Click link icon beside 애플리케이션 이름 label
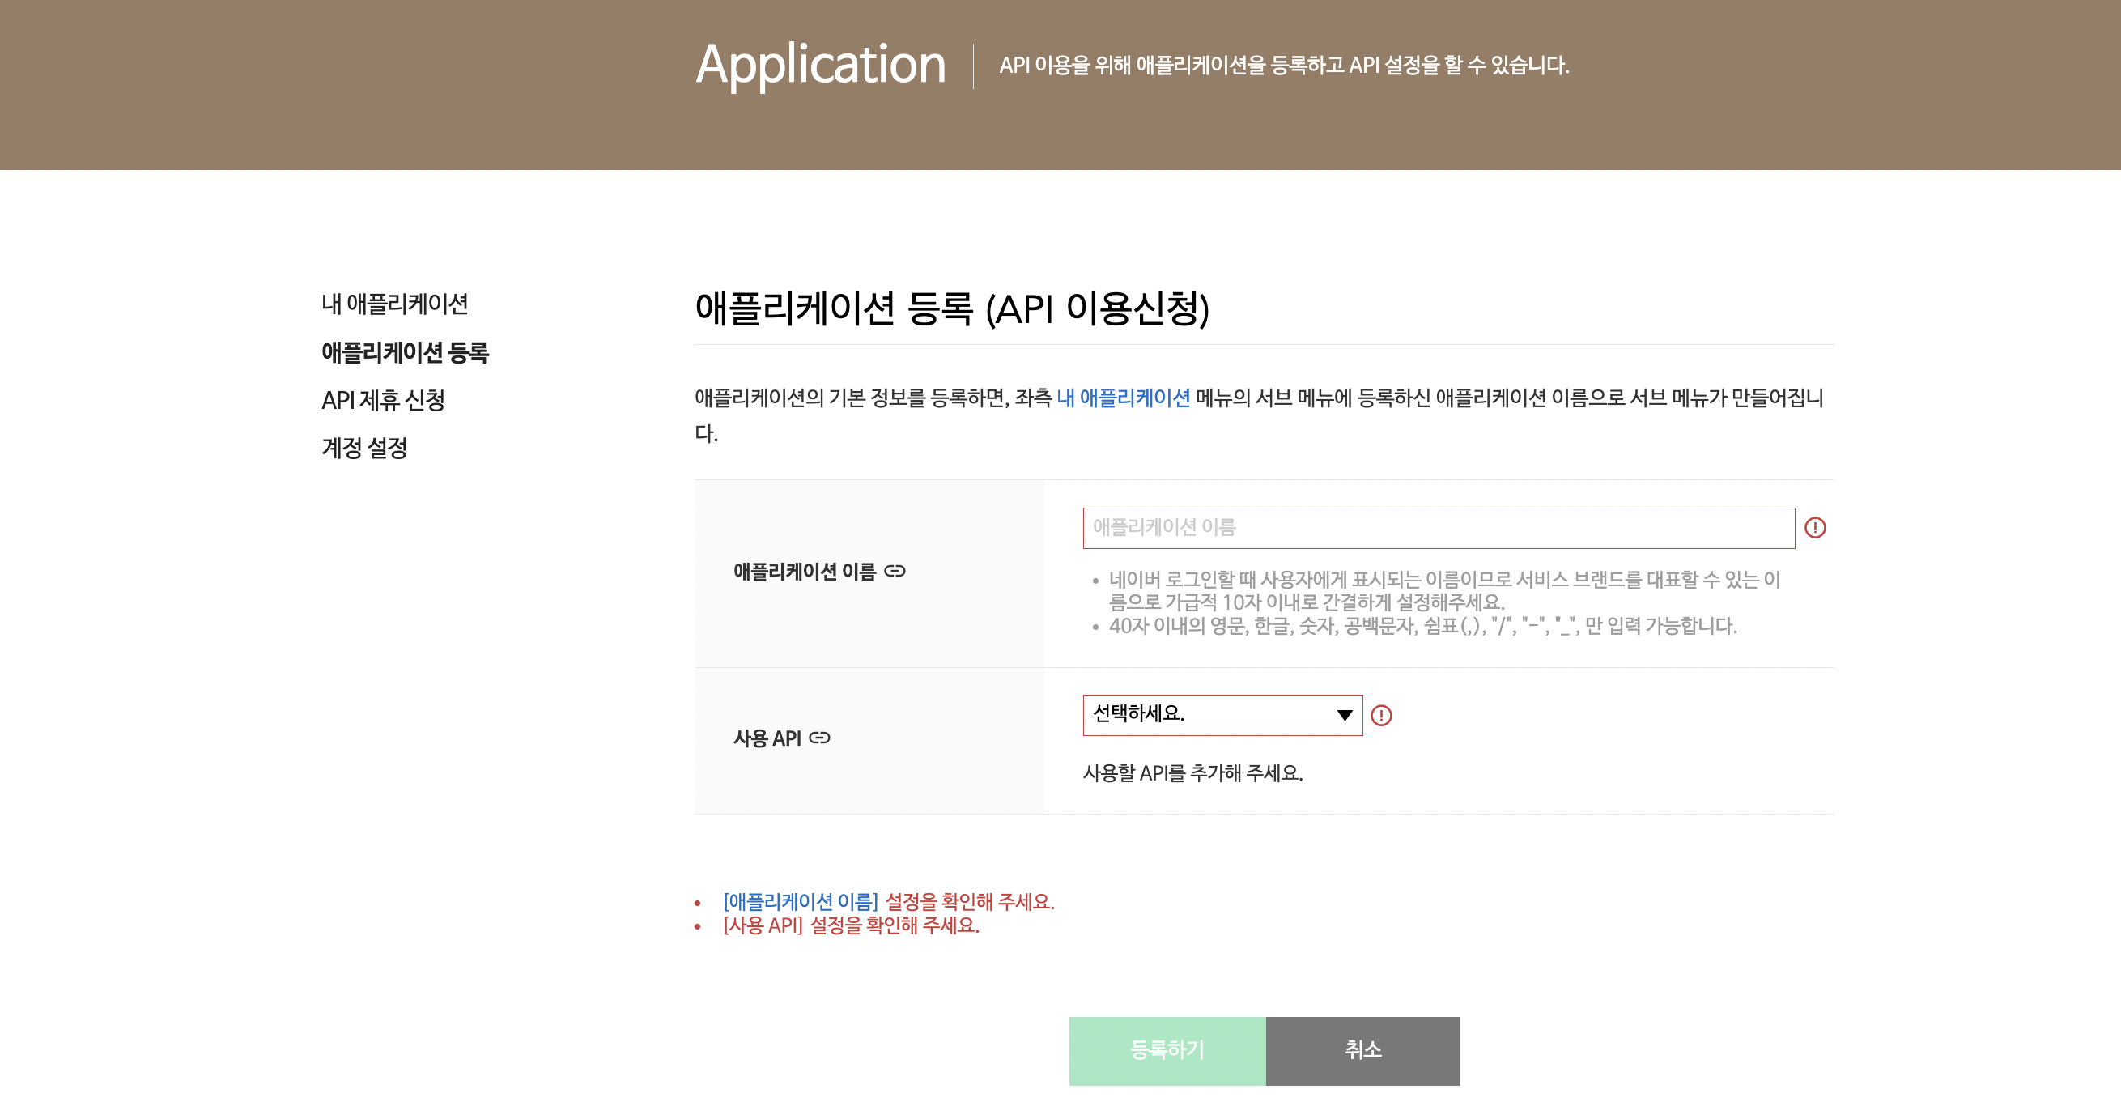The image size is (2121, 1119). (895, 572)
